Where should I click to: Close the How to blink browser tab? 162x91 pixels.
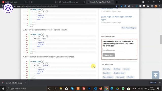pos(84,2)
